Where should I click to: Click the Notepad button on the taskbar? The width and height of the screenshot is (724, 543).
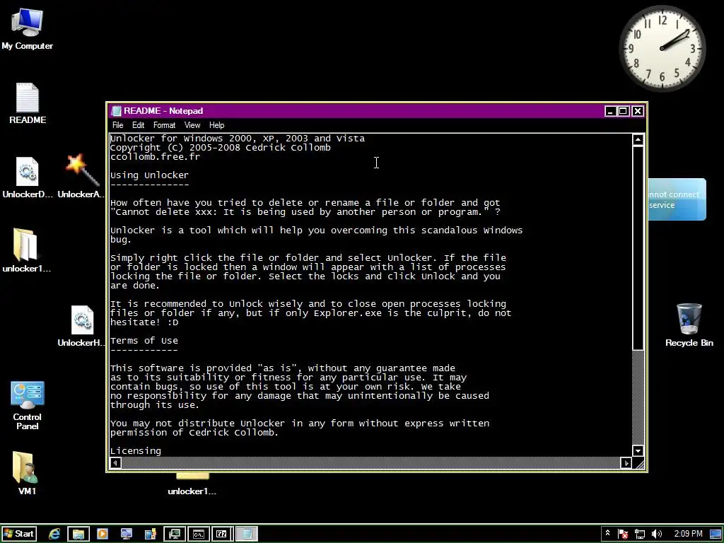pyautogui.click(x=247, y=534)
